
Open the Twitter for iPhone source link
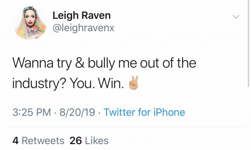point(144,112)
